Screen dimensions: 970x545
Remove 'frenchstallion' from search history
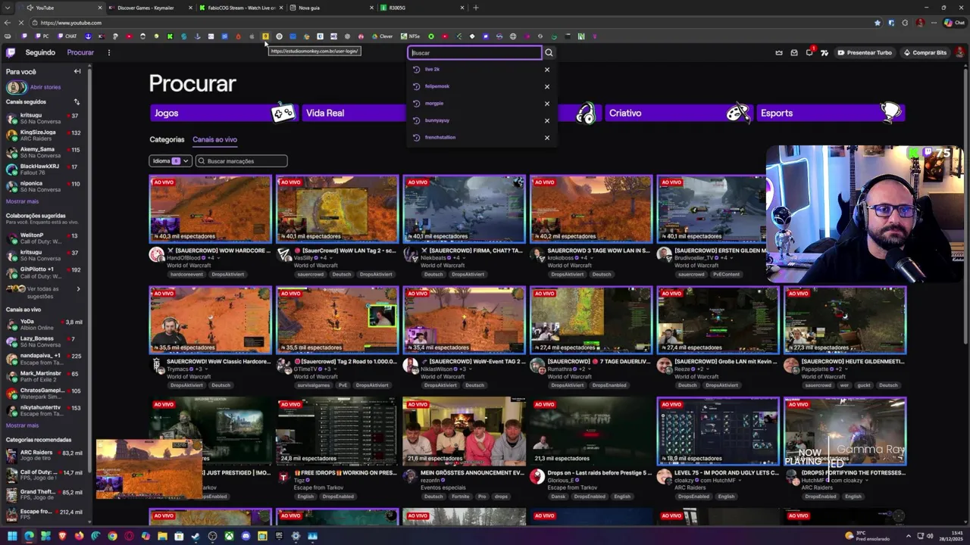(x=547, y=138)
